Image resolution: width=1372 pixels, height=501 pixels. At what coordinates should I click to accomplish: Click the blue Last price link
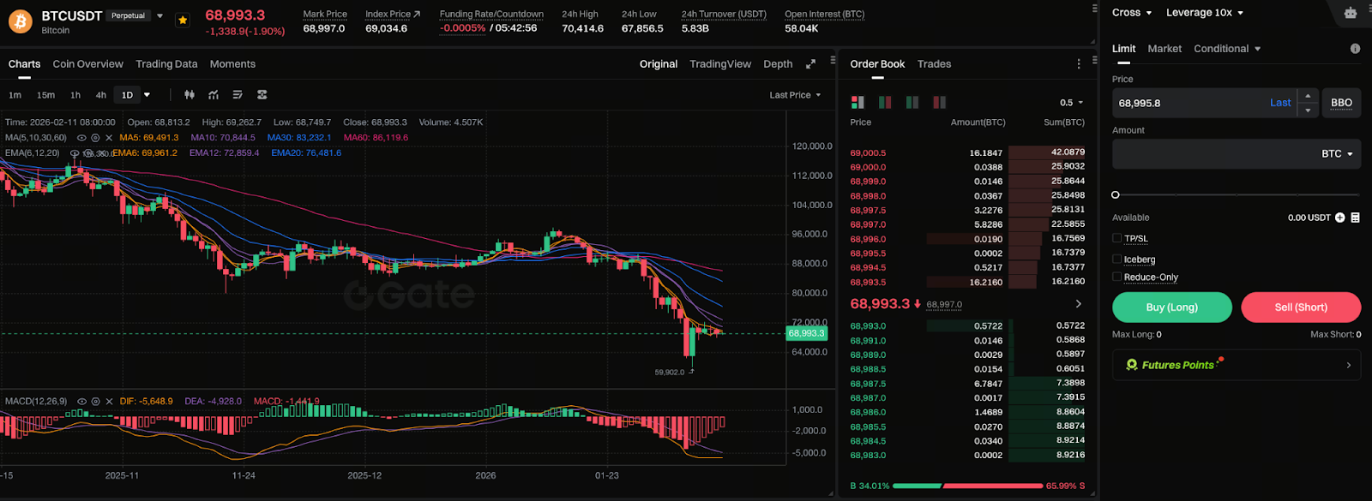(x=1280, y=103)
